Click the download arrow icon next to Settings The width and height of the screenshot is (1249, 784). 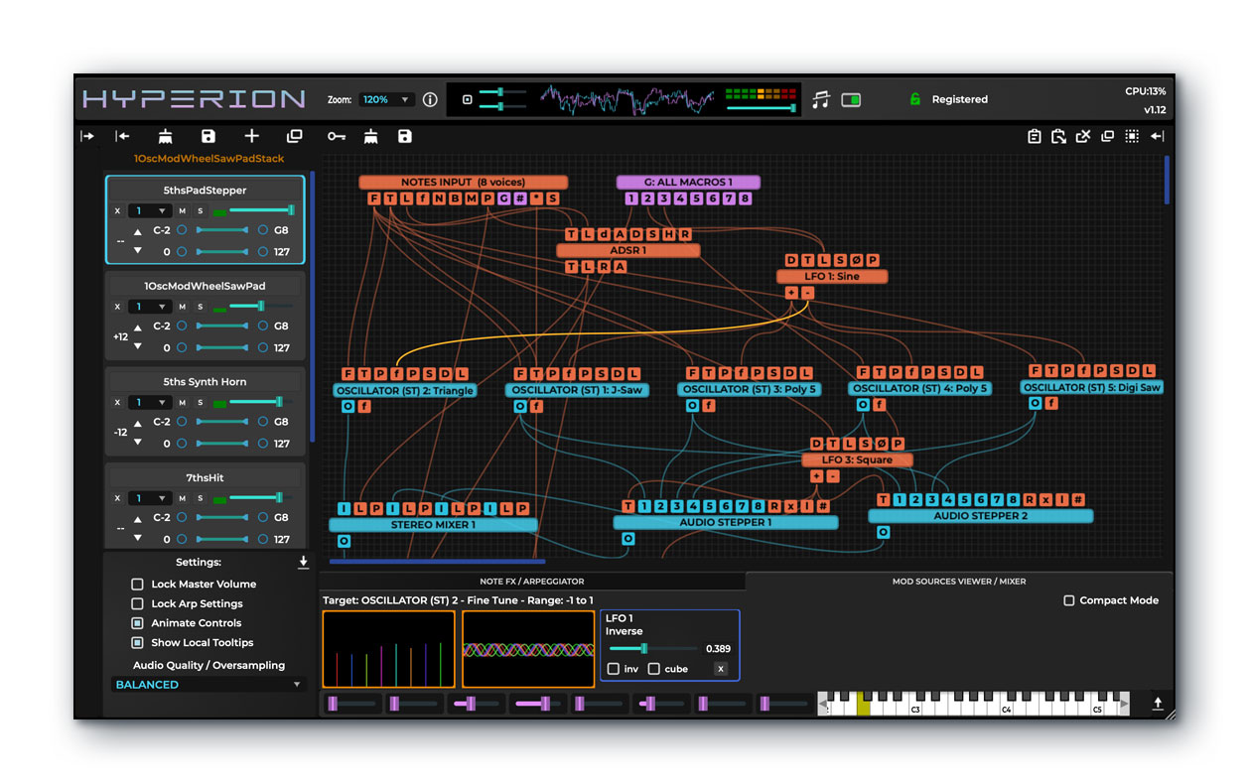(303, 562)
